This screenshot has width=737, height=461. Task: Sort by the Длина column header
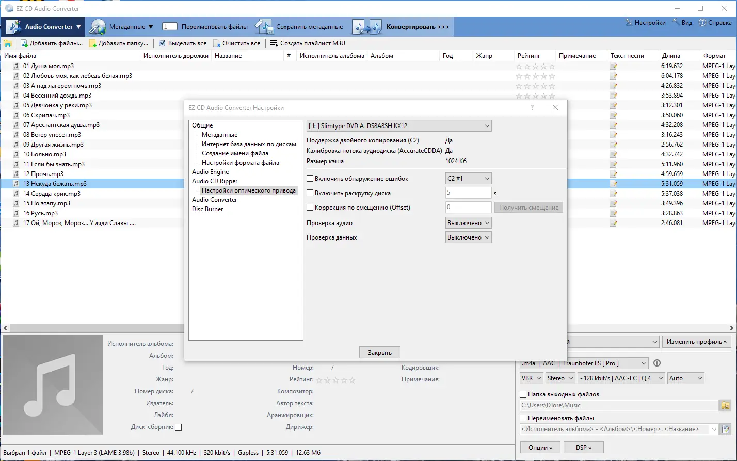click(x=679, y=56)
